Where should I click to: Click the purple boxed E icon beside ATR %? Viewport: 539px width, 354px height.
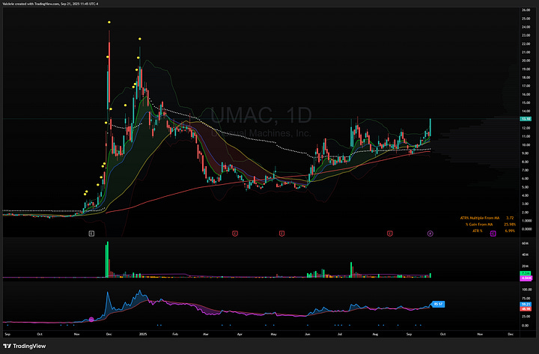tap(493, 234)
